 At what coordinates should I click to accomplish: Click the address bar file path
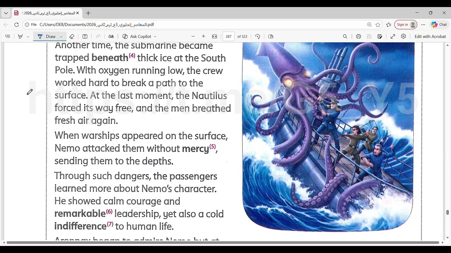pyautogui.click(x=97, y=25)
